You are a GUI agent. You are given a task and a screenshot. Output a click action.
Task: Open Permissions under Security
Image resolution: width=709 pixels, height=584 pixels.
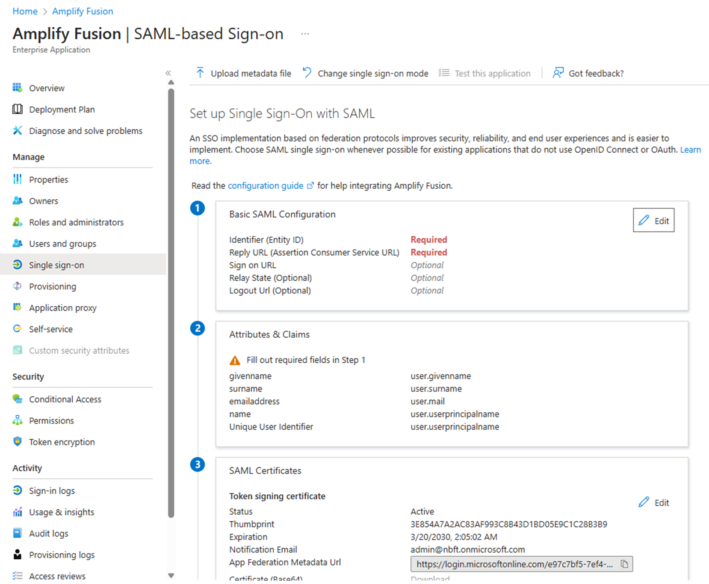tap(51, 420)
